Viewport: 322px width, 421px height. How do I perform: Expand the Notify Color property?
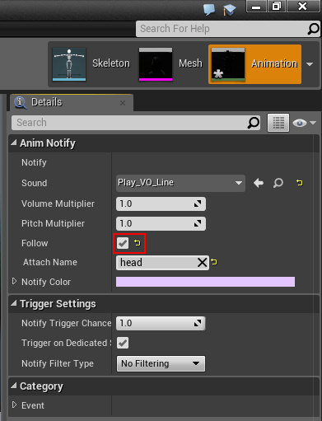coord(14,282)
